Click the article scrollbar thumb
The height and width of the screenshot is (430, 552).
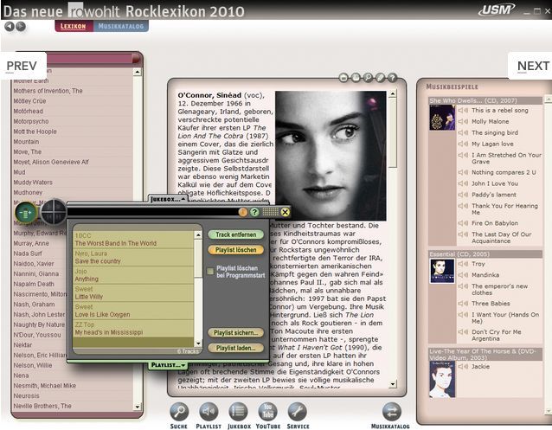coord(393,134)
